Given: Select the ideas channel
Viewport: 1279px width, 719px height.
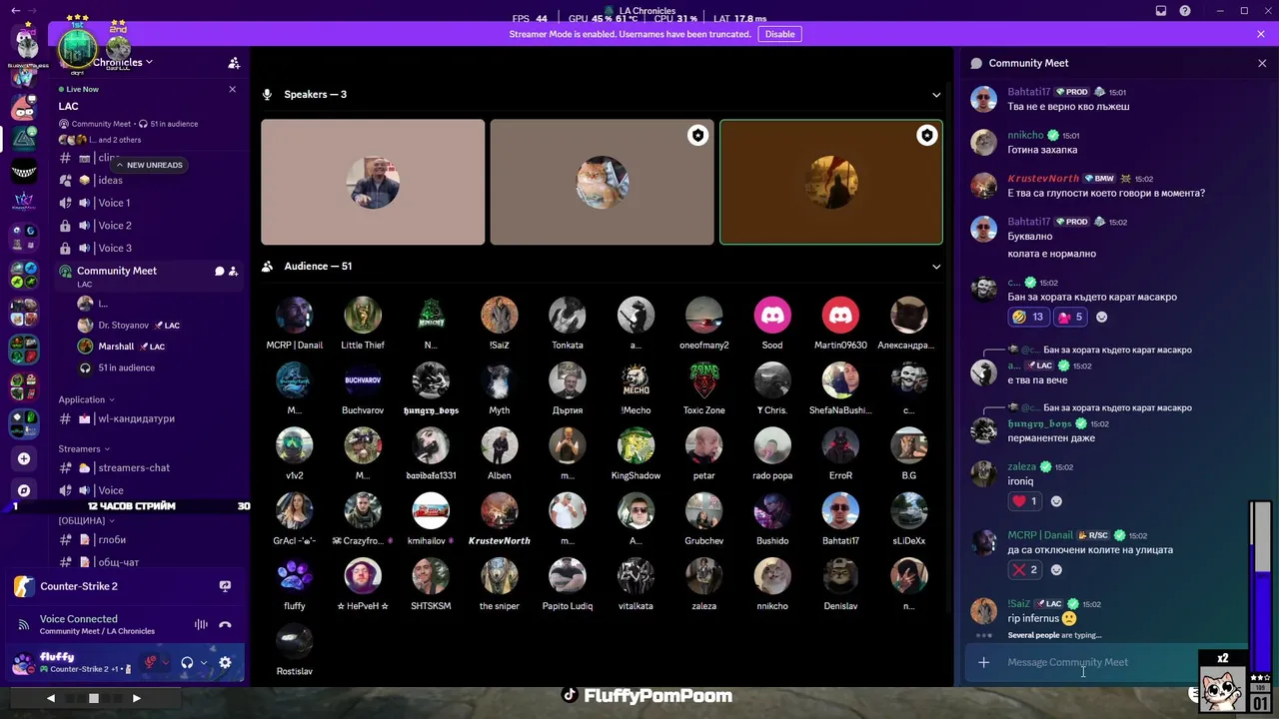Looking at the screenshot, I should 149,180.
